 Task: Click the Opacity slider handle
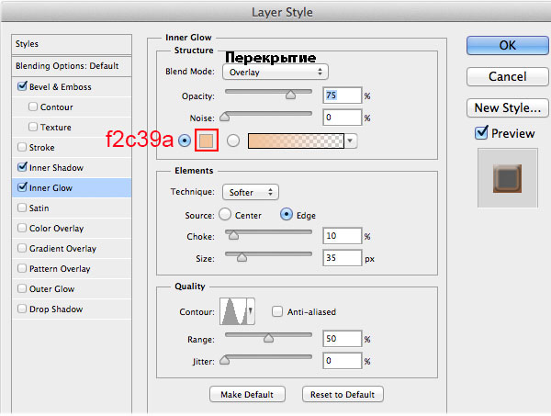(x=290, y=95)
